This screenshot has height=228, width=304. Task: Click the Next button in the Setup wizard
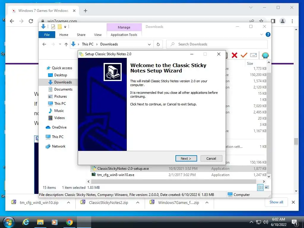186,159
